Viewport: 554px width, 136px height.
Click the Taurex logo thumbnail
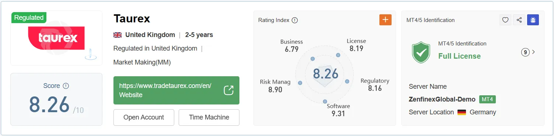coord(56,38)
